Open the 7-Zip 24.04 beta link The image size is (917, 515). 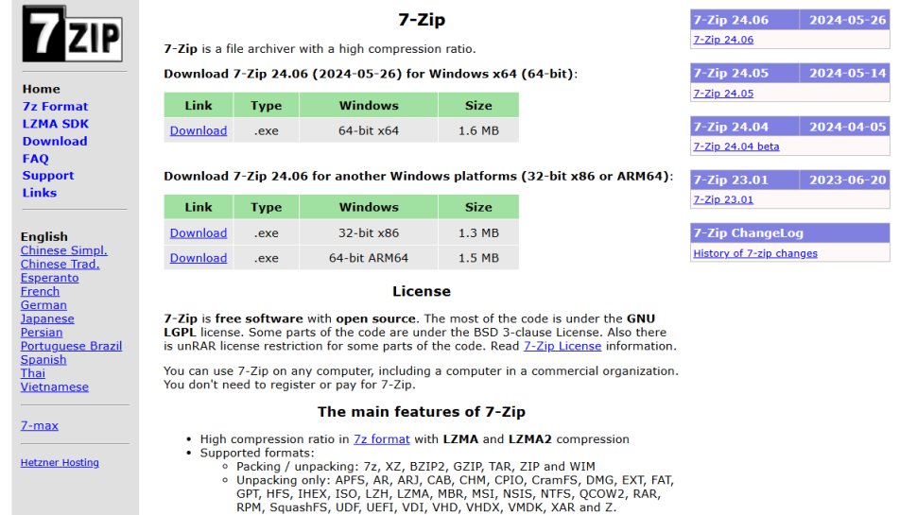click(x=735, y=146)
